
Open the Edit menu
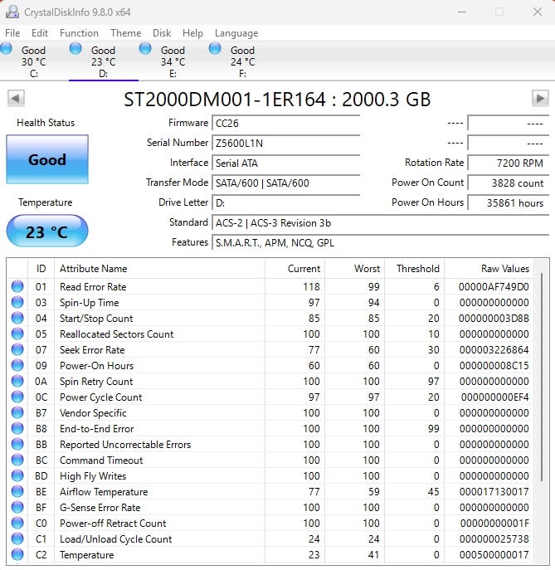tap(40, 33)
